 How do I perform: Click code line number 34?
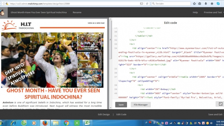pos(116,48)
